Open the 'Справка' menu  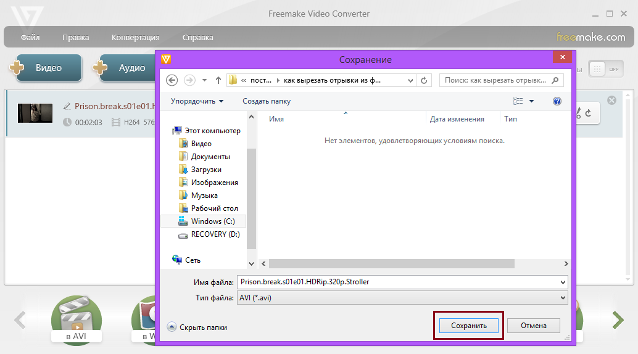(198, 38)
